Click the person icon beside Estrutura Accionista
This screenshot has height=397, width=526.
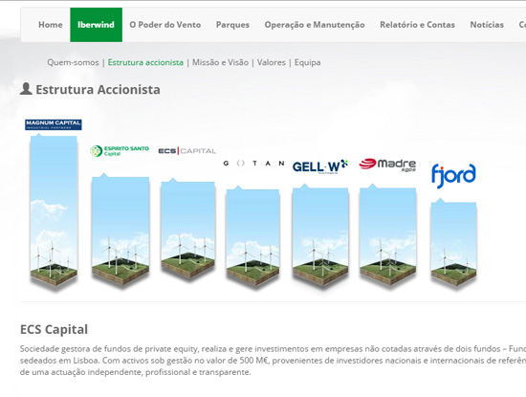click(x=26, y=89)
